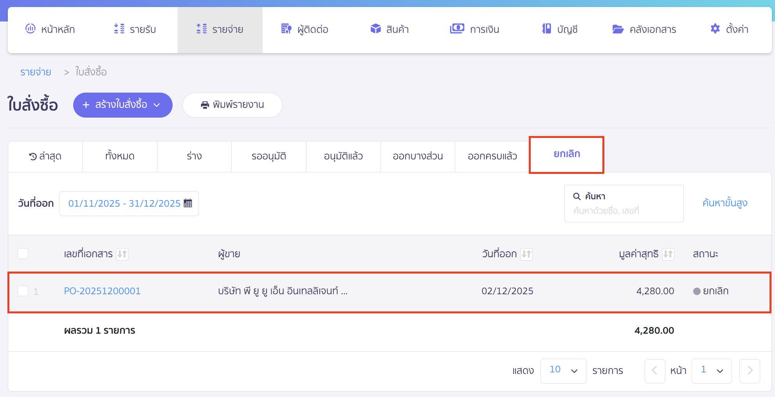Image resolution: width=775 pixels, height=397 pixels.
Task: Check the select-all checkbox in table header
Action: pos(23,254)
